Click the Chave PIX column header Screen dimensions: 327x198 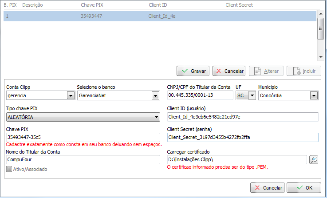point(93,5)
